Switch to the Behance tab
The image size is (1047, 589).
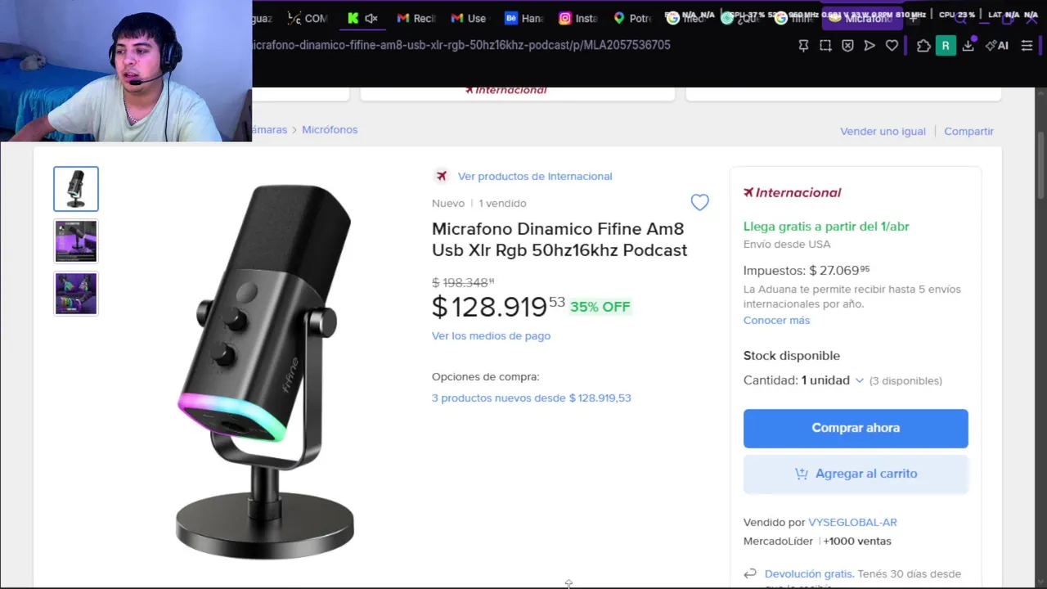tap(523, 18)
